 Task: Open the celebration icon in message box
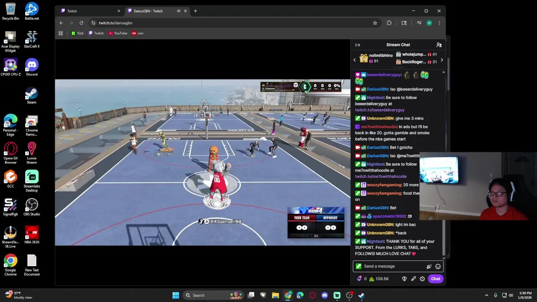tap(429, 266)
